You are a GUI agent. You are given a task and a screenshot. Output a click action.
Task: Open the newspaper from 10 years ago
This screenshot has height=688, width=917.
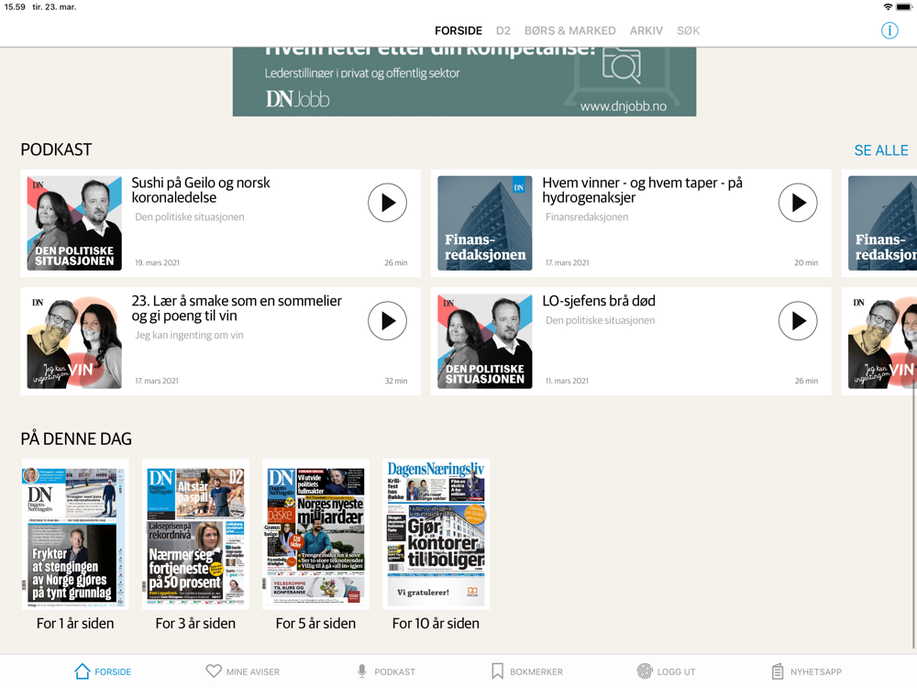tap(436, 534)
